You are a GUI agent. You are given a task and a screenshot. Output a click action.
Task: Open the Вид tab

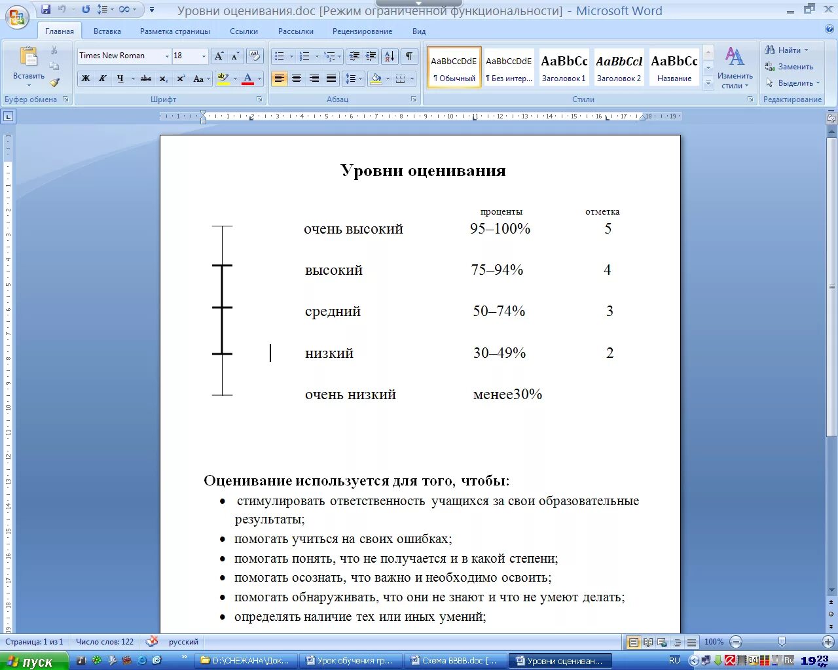pyautogui.click(x=419, y=31)
